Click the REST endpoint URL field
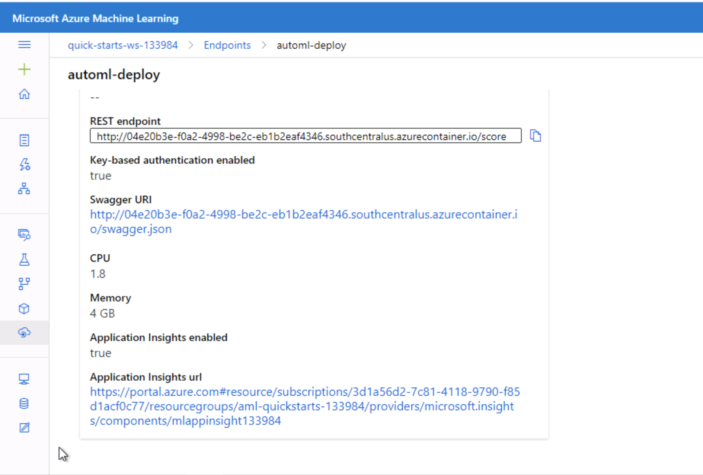 306,136
